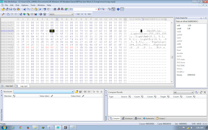Open the Tools menu
Image resolution: width=208 pixels, height=130 pixels.
pyautogui.click(x=33, y=5)
